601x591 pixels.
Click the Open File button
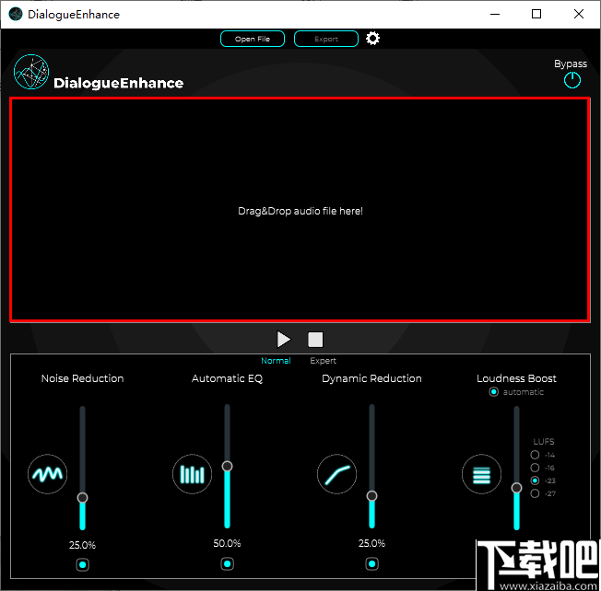pos(253,39)
